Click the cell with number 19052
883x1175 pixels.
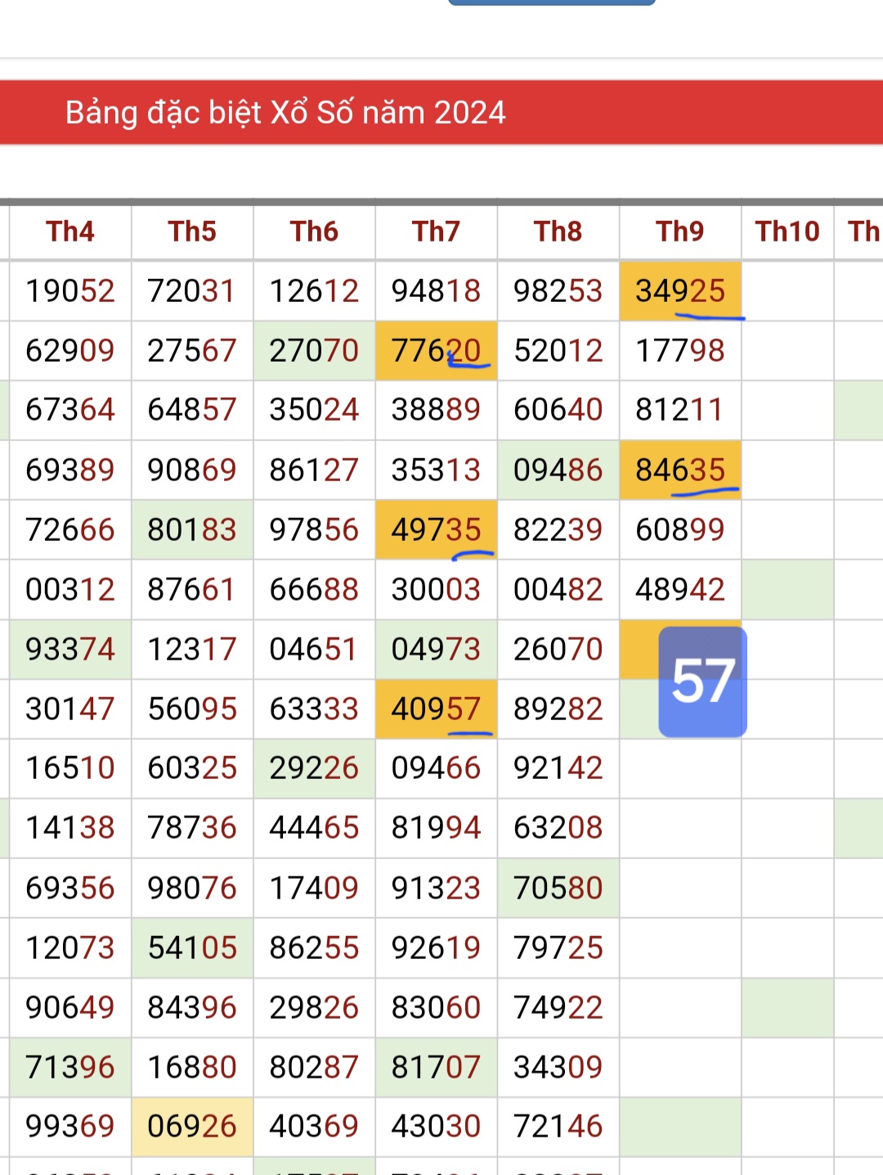(69, 290)
